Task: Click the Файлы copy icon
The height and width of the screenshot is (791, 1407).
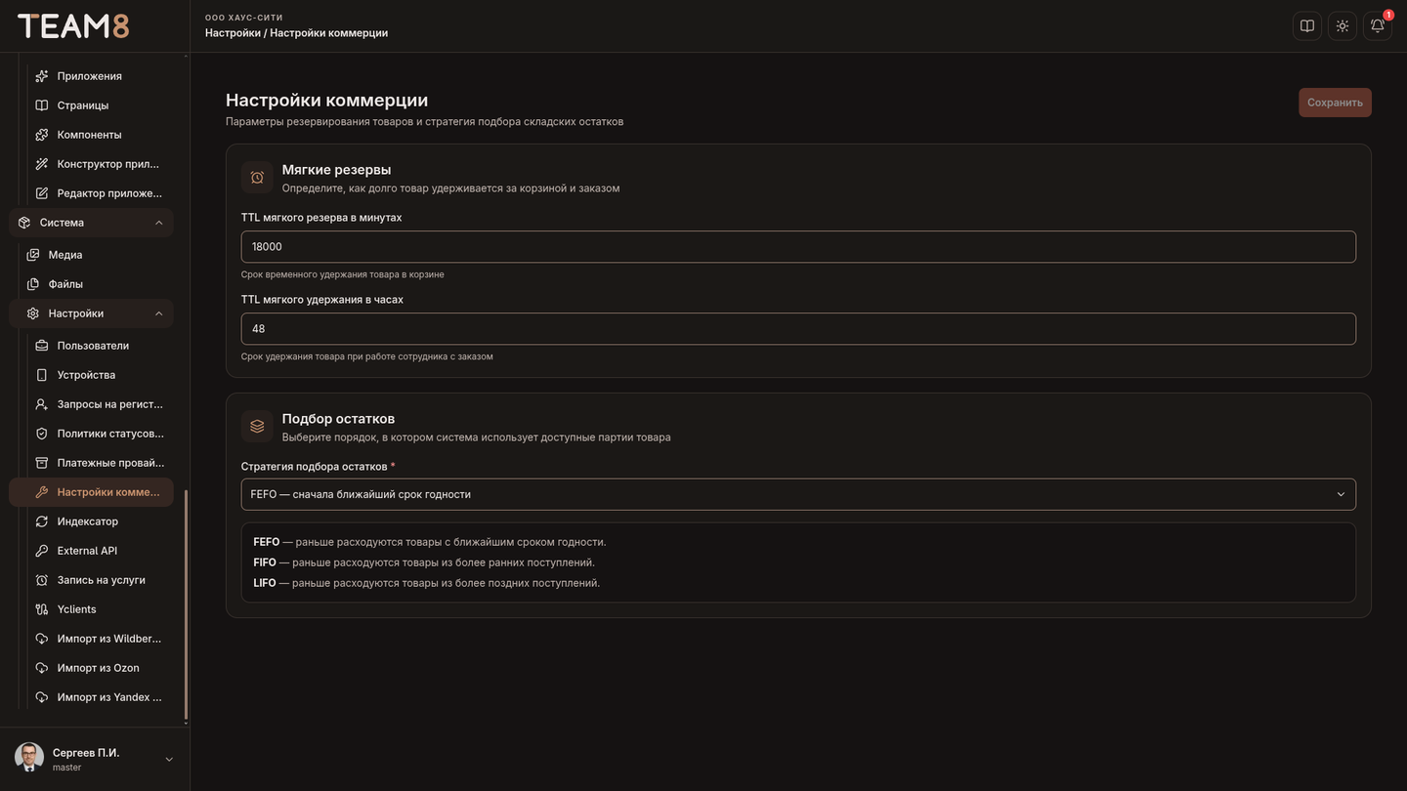Action: (x=33, y=284)
